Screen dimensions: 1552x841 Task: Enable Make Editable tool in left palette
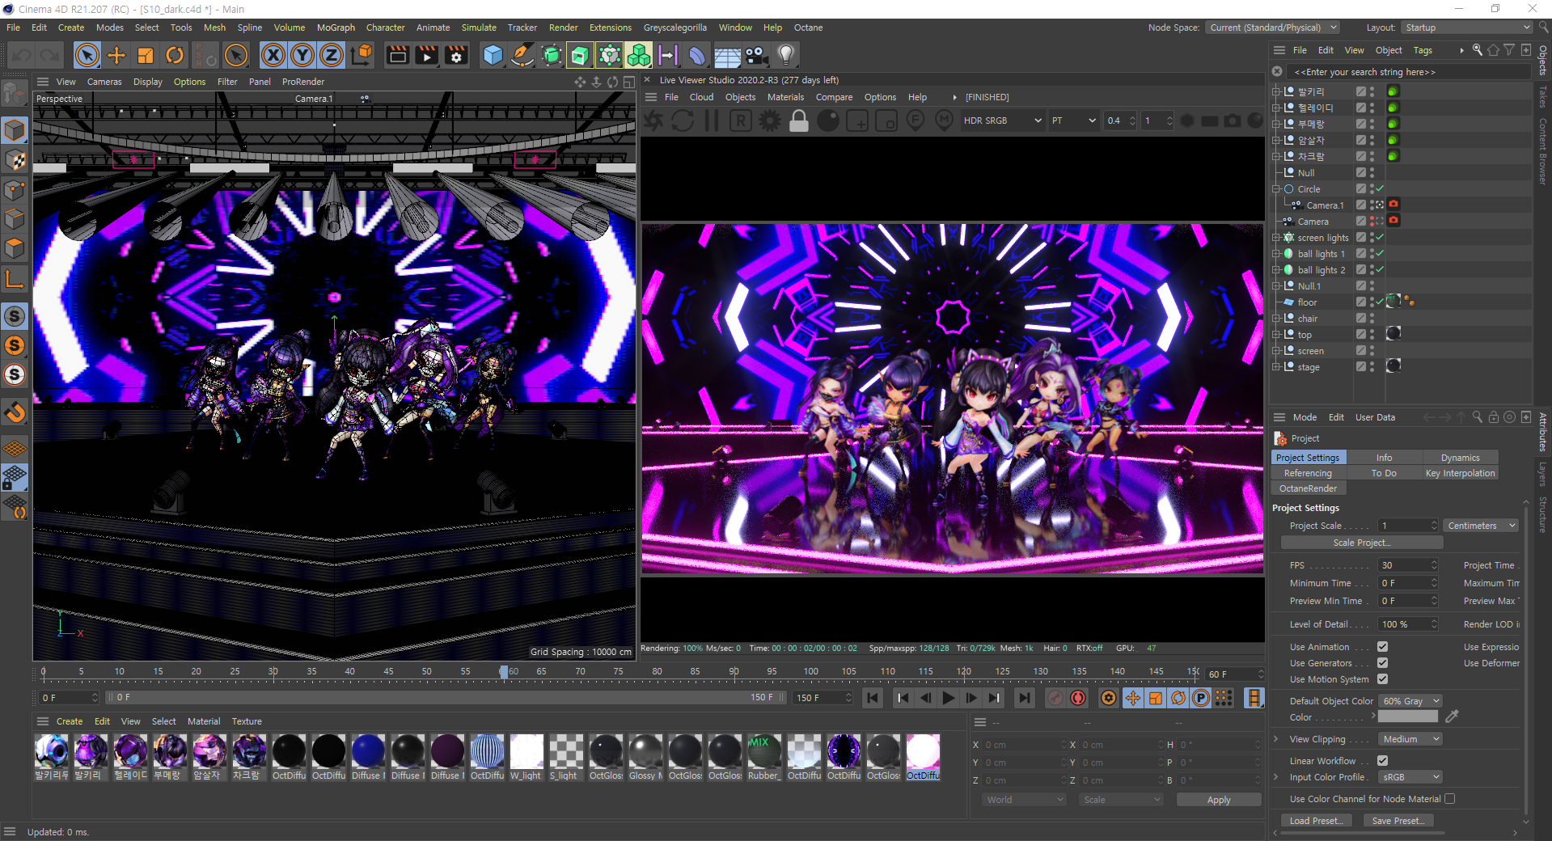pos(15,95)
